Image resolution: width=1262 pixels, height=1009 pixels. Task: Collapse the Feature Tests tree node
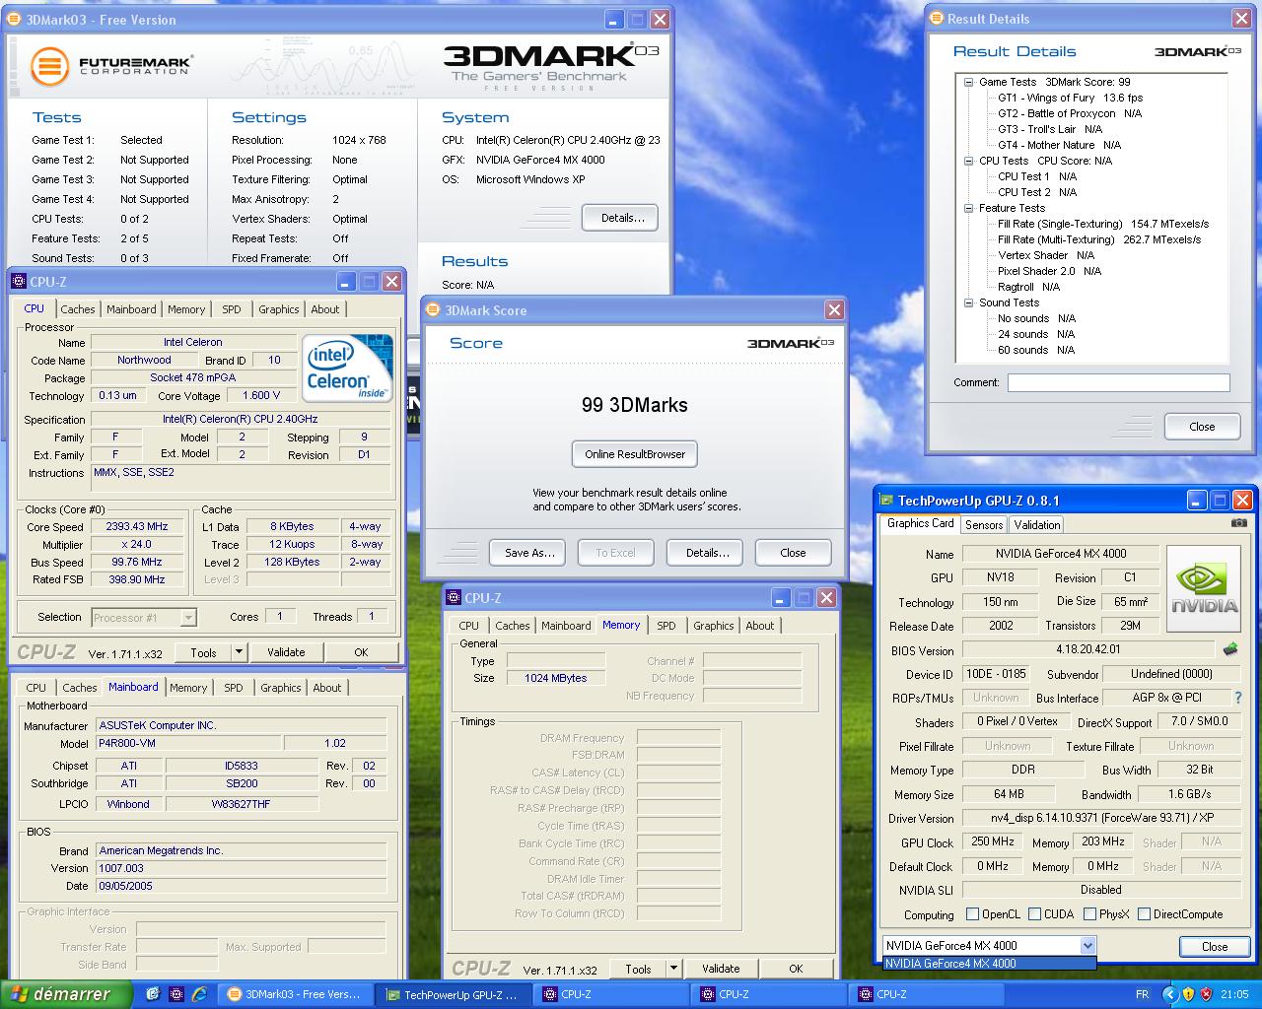click(x=969, y=208)
